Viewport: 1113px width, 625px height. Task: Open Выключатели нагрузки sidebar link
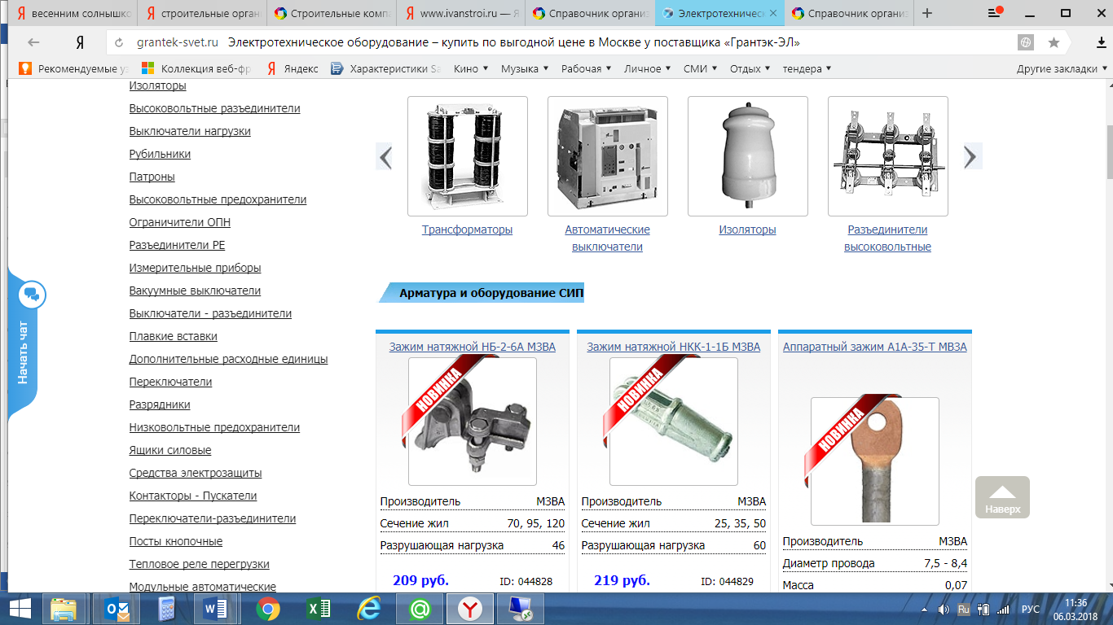coord(190,131)
